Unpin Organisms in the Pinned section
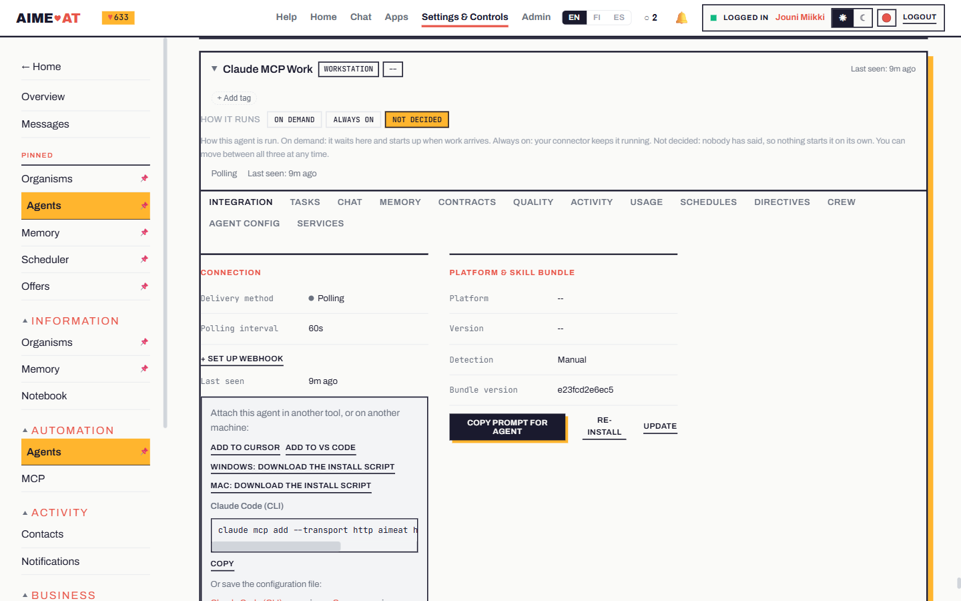 click(x=144, y=178)
